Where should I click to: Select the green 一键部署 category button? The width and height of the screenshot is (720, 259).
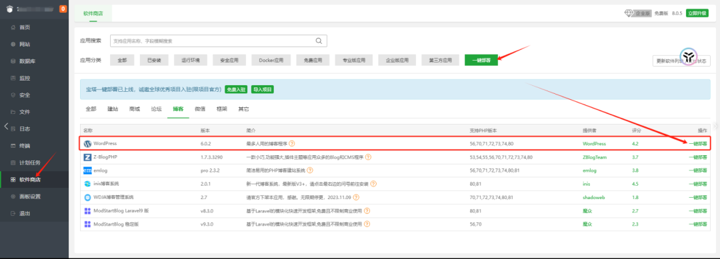481,60
